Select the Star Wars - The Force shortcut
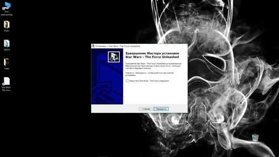The image size is (279, 157). click(7, 84)
